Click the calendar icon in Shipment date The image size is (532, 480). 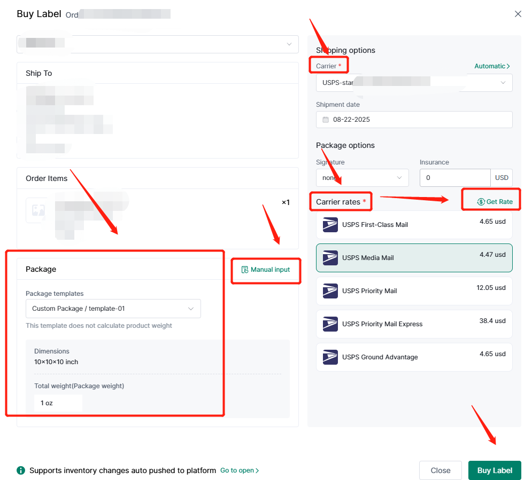coord(325,120)
